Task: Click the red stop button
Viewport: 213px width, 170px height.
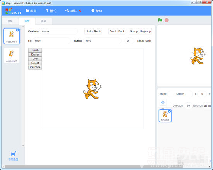Action: pyautogui.click(x=167, y=20)
